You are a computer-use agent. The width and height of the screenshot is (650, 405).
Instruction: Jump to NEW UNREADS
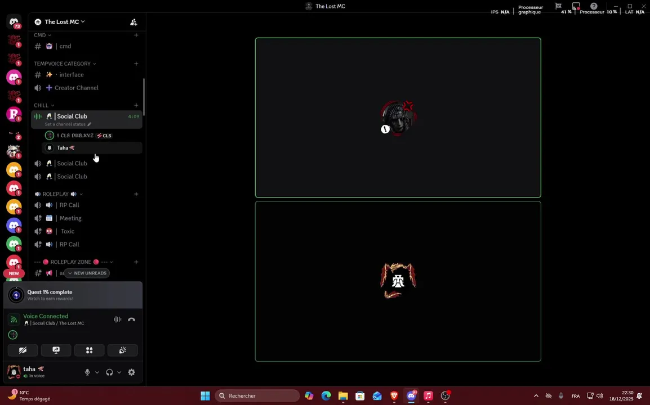[x=87, y=273]
